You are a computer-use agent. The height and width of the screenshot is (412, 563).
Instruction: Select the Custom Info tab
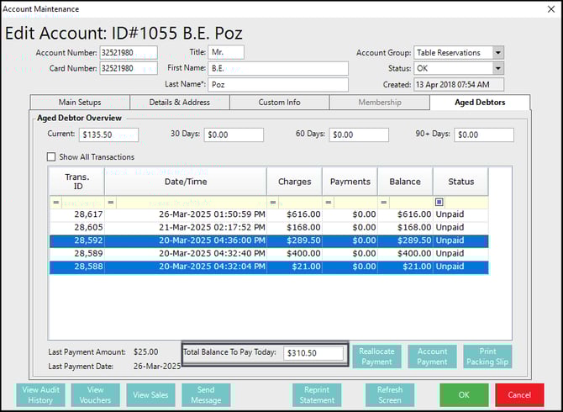point(279,103)
